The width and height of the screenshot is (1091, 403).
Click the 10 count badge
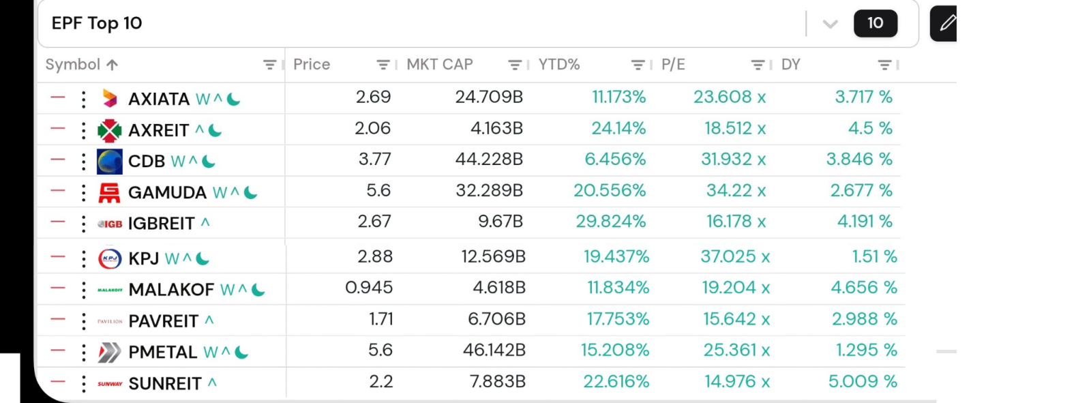[x=876, y=24]
